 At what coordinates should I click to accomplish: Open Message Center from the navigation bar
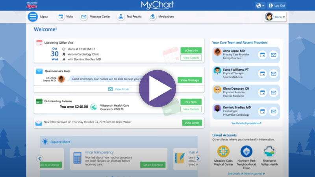coord(95,17)
